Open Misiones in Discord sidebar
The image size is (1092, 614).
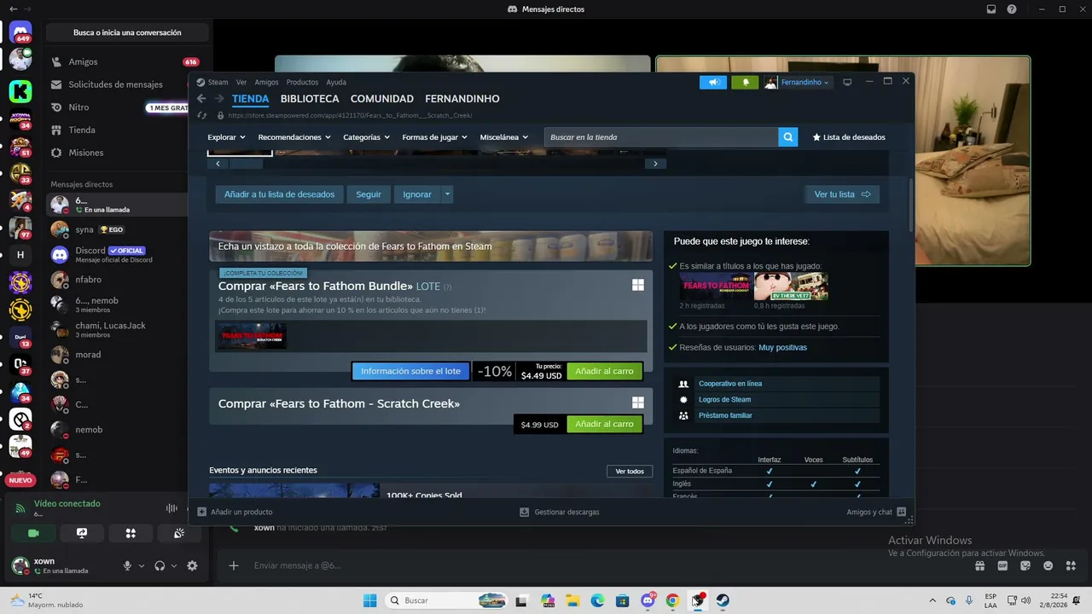[x=125, y=153]
